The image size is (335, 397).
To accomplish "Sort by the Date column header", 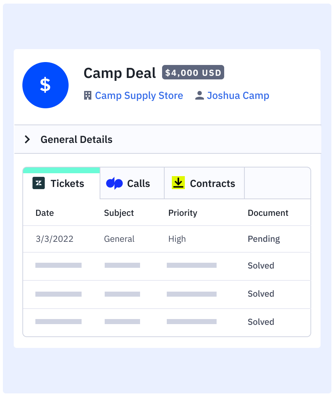I will [x=44, y=213].
